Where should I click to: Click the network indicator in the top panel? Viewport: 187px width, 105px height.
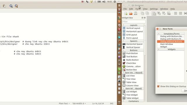pyautogui.click(x=87, y=2)
